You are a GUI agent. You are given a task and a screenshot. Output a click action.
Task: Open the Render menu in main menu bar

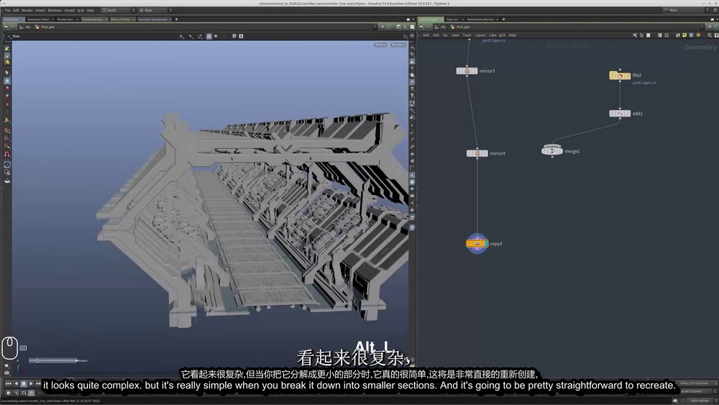pyautogui.click(x=27, y=10)
